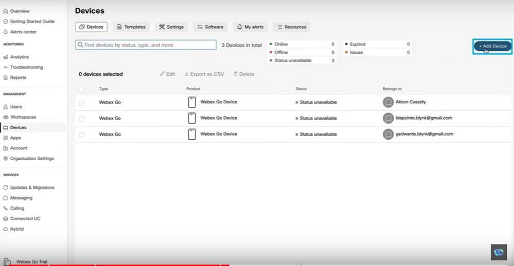Image resolution: width=514 pixels, height=266 pixels.
Task: Open Organization Settings
Action: [28, 158]
